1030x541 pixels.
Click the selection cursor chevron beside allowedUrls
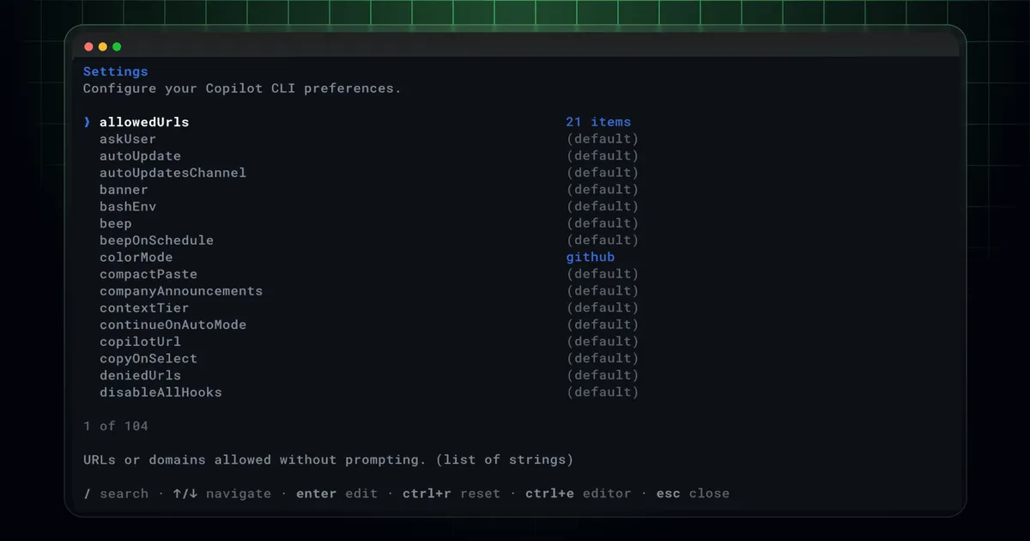pyautogui.click(x=87, y=122)
